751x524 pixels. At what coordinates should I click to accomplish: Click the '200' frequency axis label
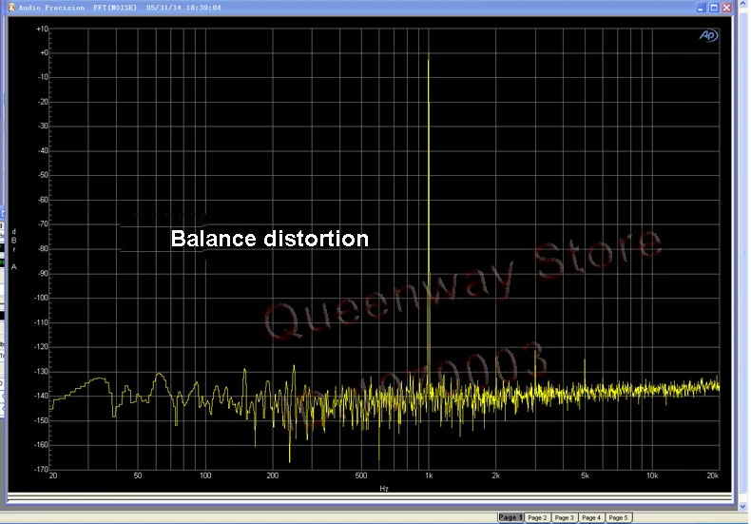272,475
